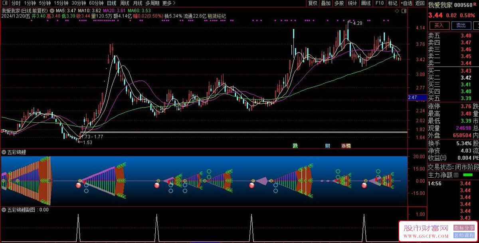
Task: Open the chart settings dropdown beside 我爱我家
Action: [52, 10]
